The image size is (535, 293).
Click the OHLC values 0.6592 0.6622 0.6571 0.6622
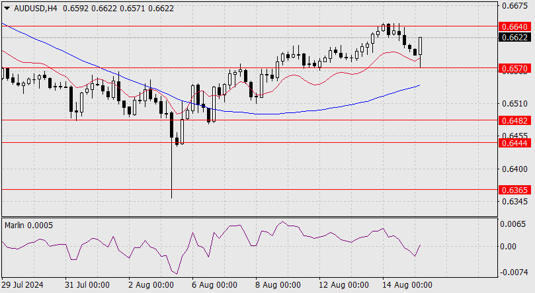118,9
